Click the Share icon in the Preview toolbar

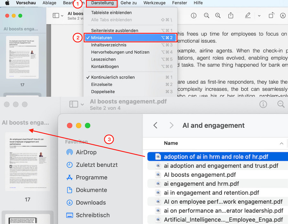point(231,15)
